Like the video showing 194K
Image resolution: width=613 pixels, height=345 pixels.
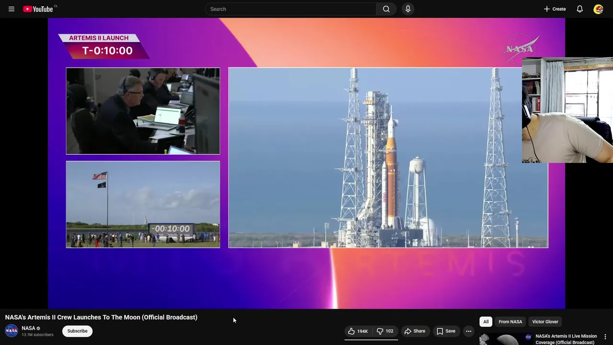coord(358,331)
